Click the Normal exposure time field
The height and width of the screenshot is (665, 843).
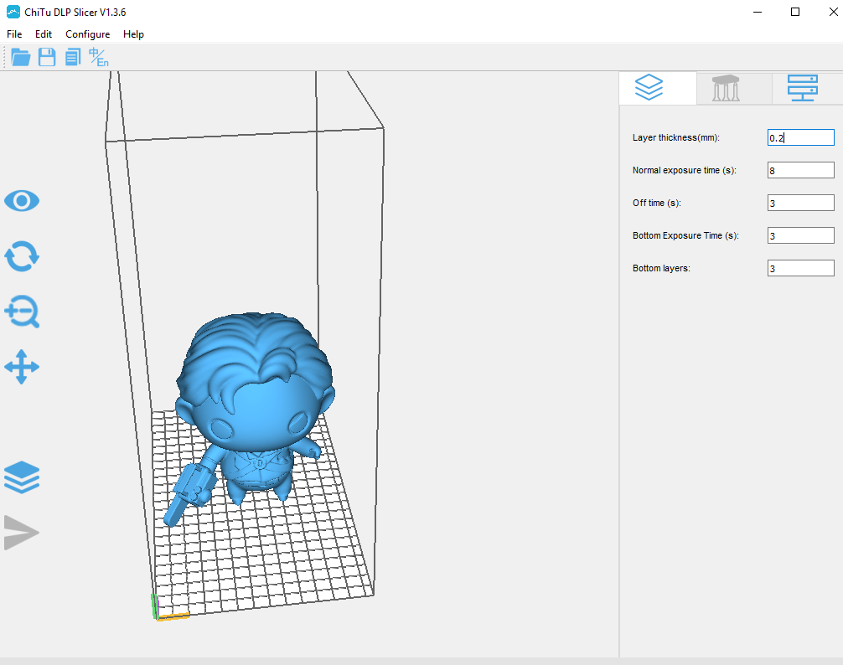[800, 170]
